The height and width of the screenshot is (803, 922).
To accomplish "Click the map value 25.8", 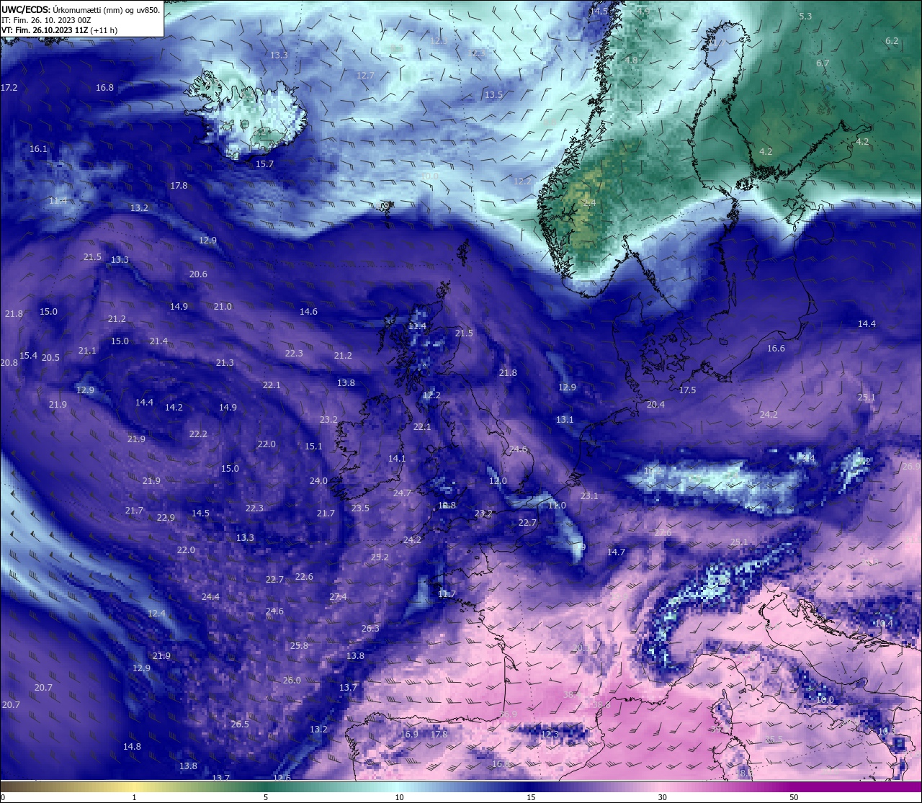I will (x=299, y=645).
